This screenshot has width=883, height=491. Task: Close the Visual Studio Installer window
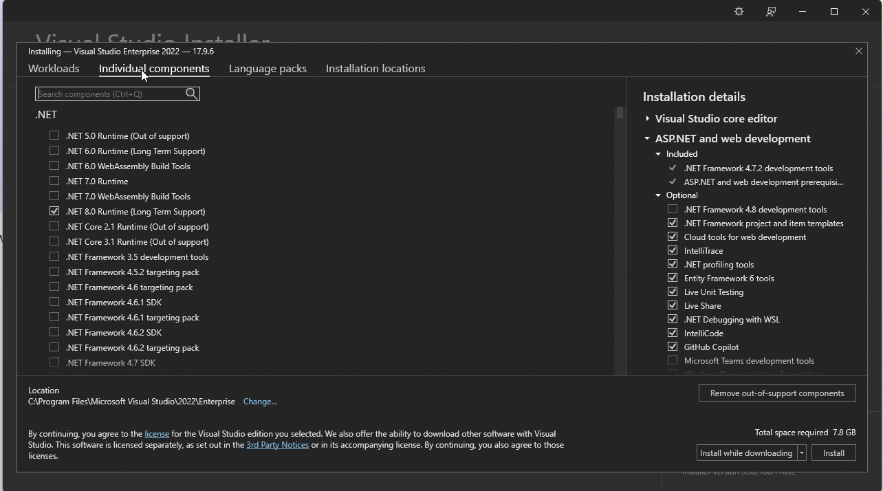(866, 12)
